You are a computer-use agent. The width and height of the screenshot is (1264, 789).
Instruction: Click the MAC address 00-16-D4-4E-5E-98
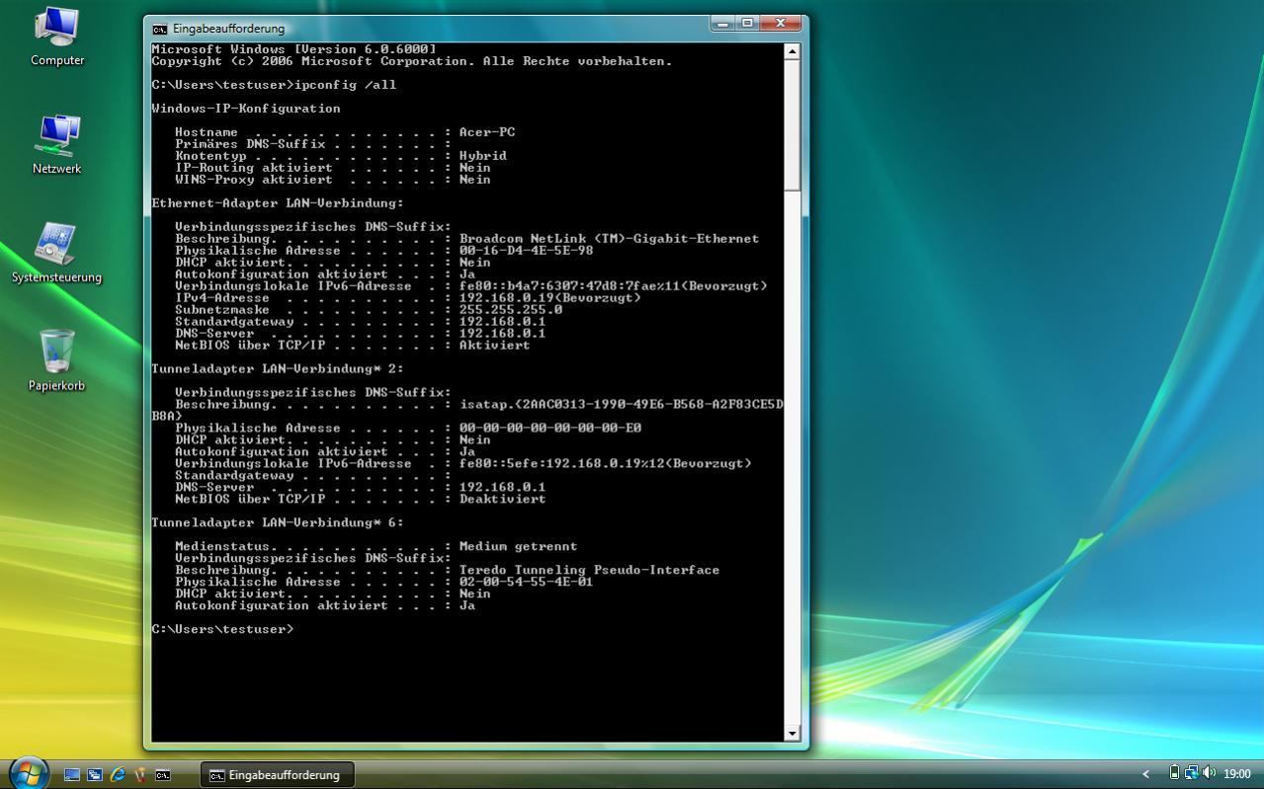(527, 251)
